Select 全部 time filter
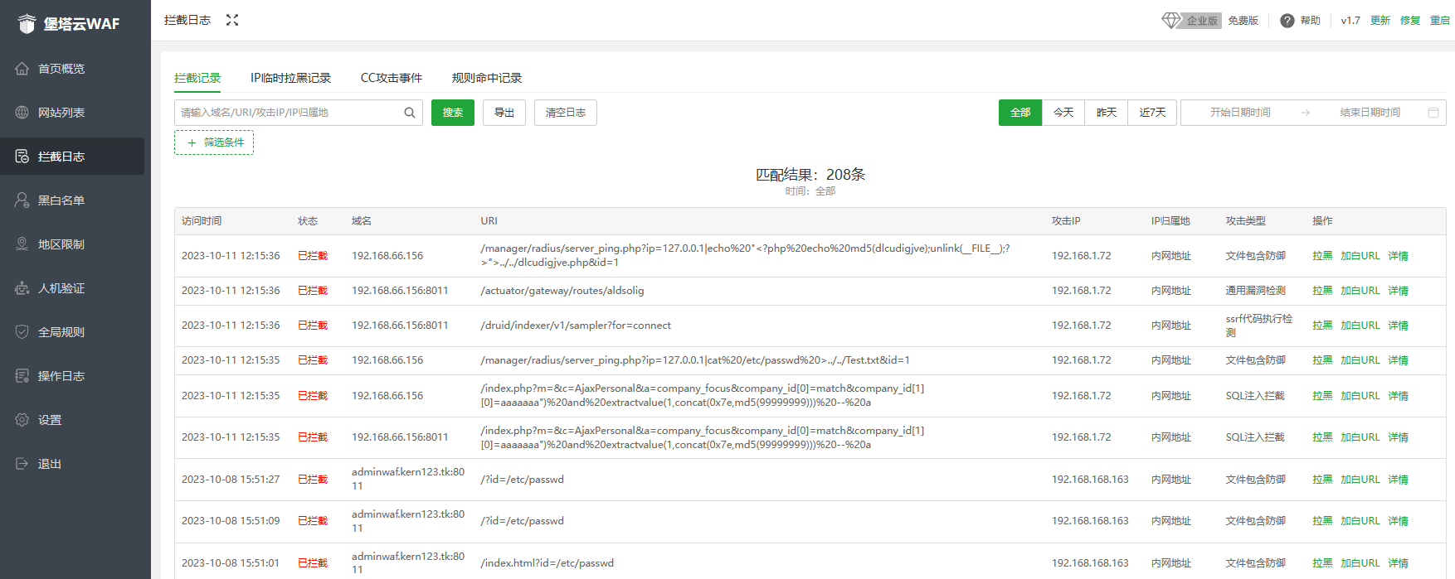 tap(1020, 113)
